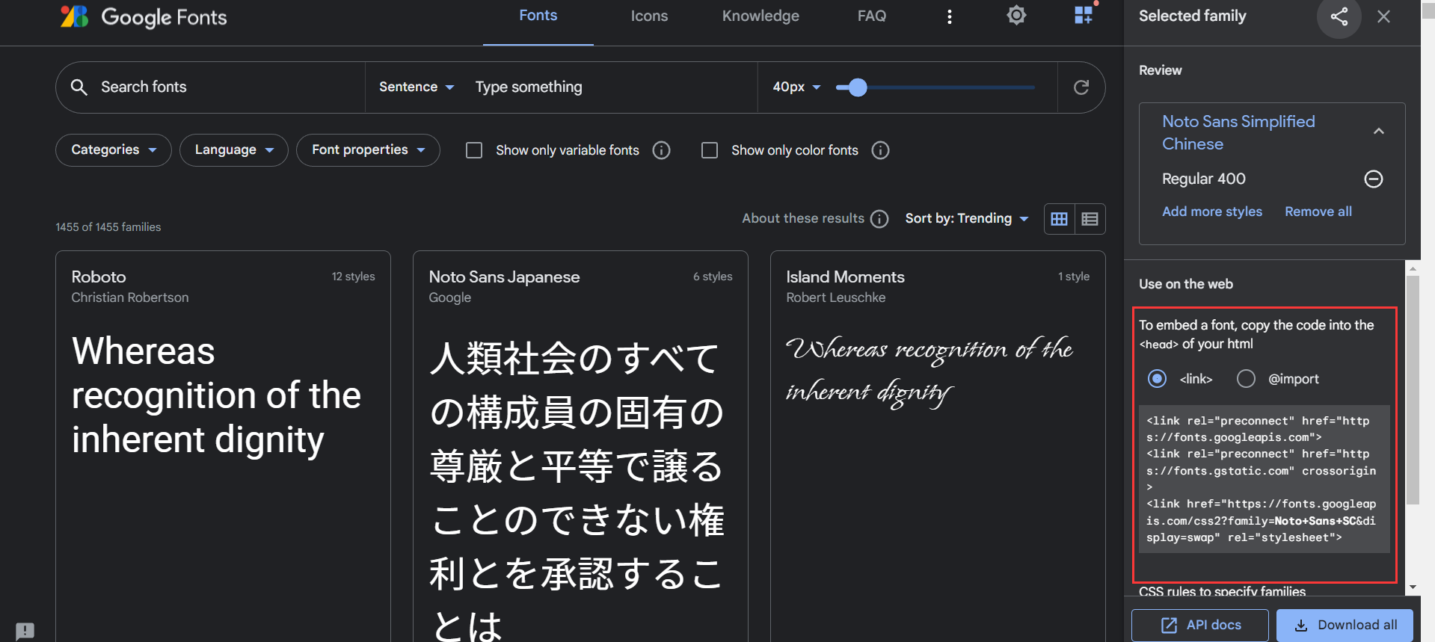Switch to list view
Image resolution: width=1435 pixels, height=642 pixels.
pyautogui.click(x=1090, y=219)
